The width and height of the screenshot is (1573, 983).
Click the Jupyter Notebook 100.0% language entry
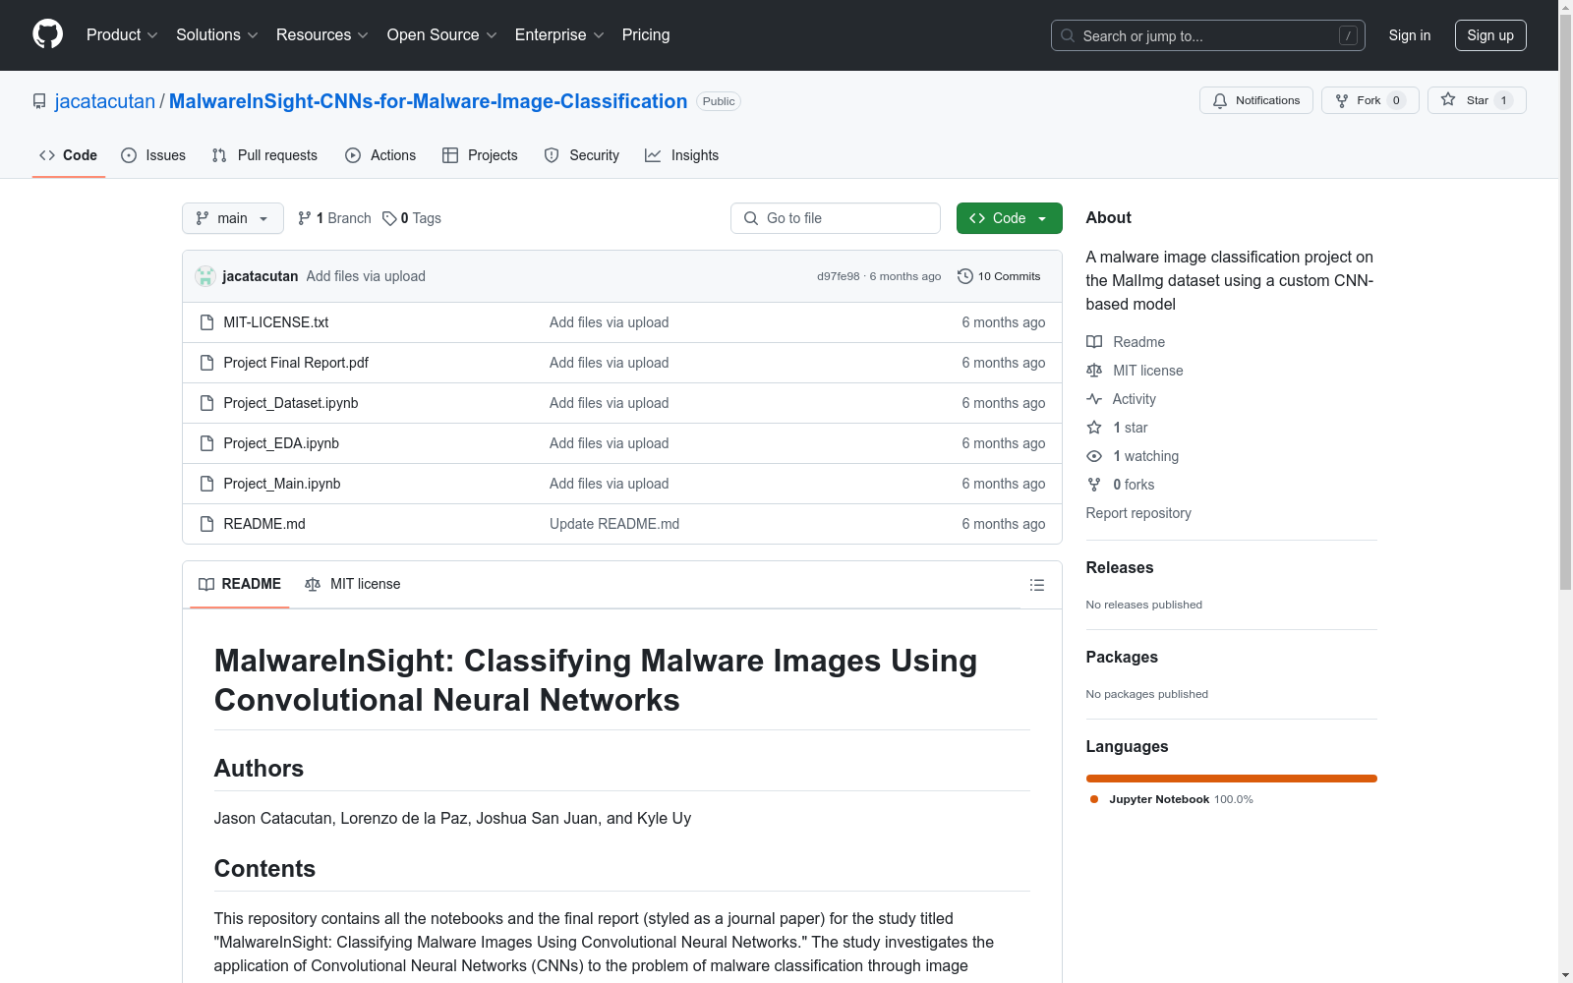pos(1172,799)
